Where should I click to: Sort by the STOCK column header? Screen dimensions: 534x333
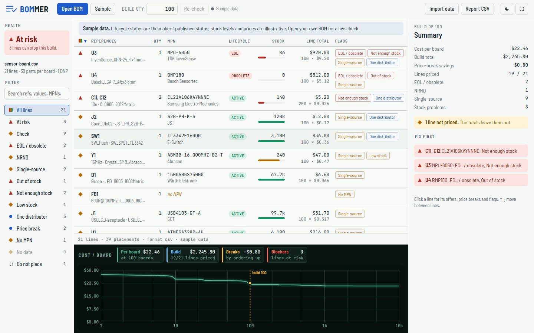point(278,41)
